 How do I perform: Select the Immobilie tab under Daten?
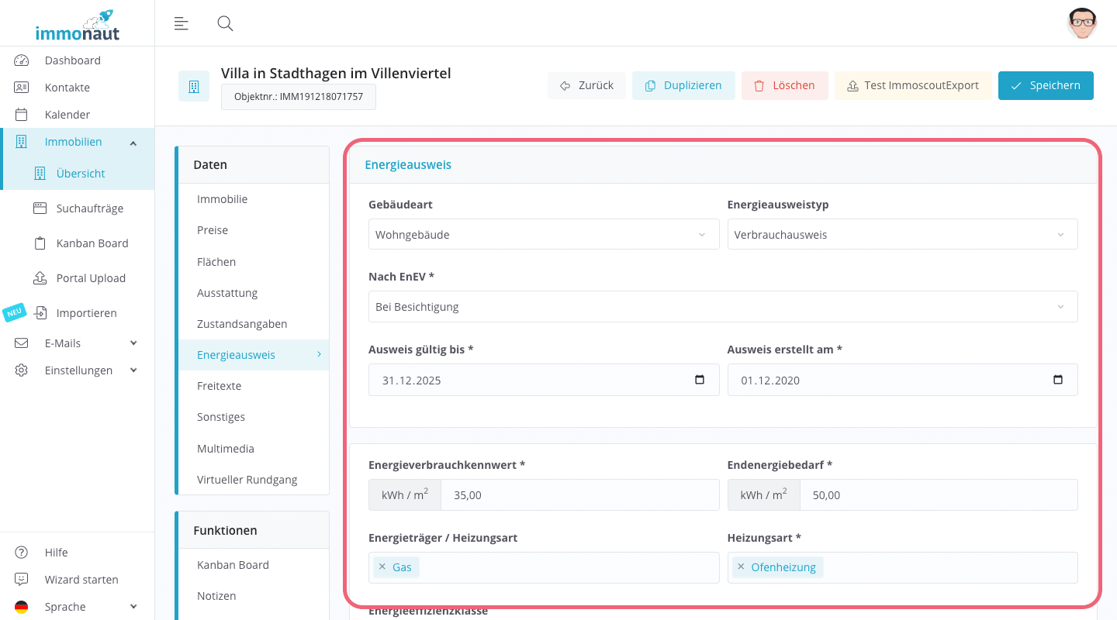[254, 199]
